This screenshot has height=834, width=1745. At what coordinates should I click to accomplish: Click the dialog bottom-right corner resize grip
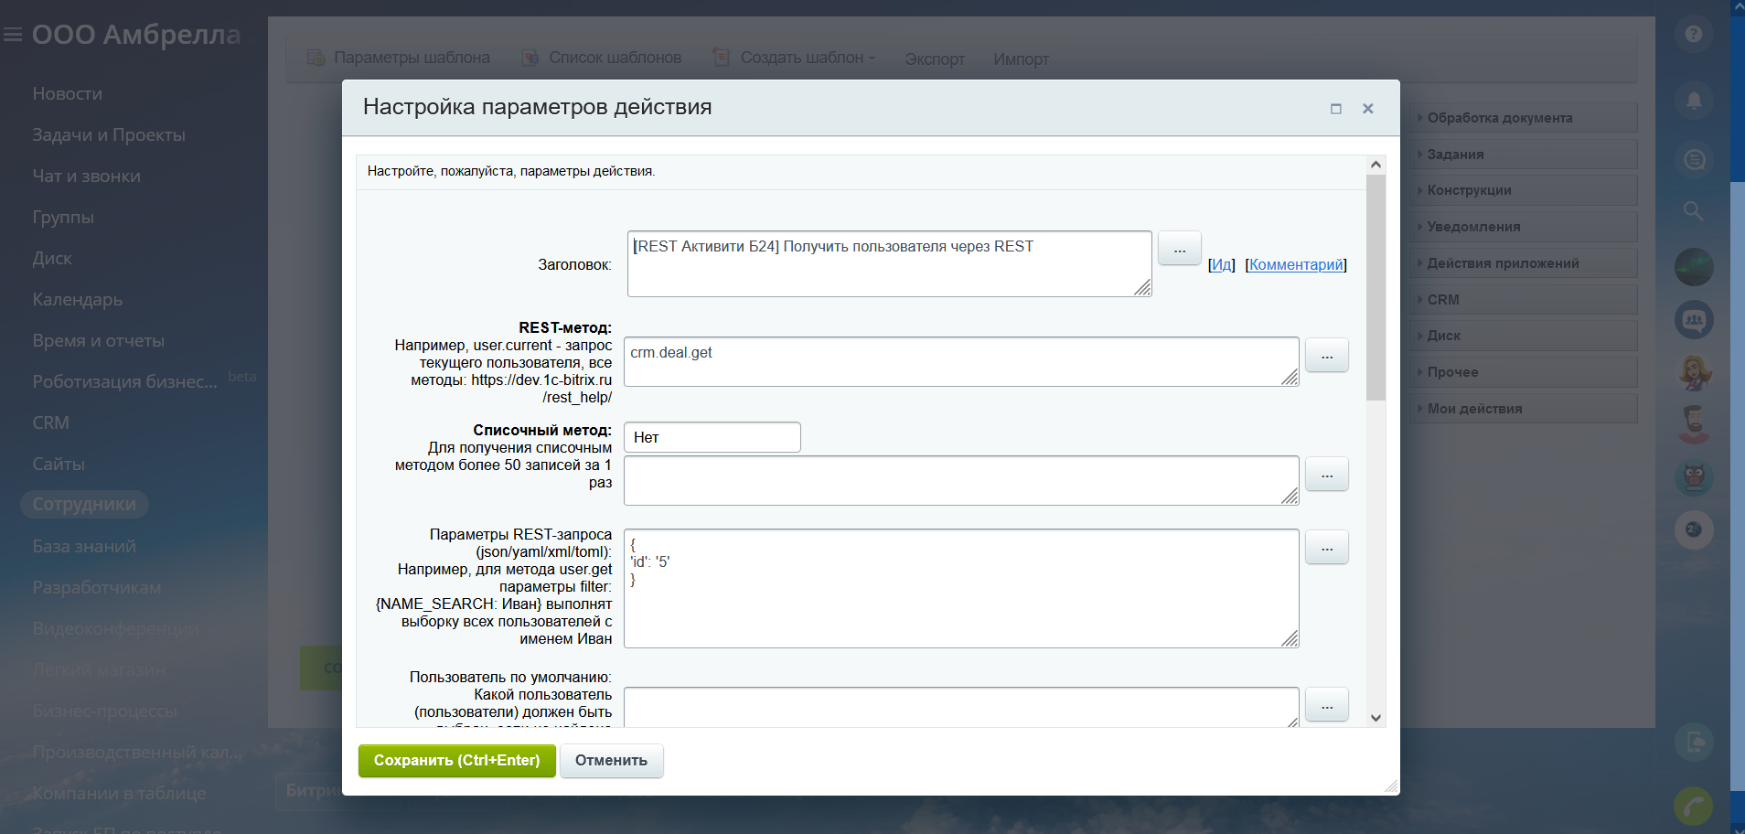1391,786
